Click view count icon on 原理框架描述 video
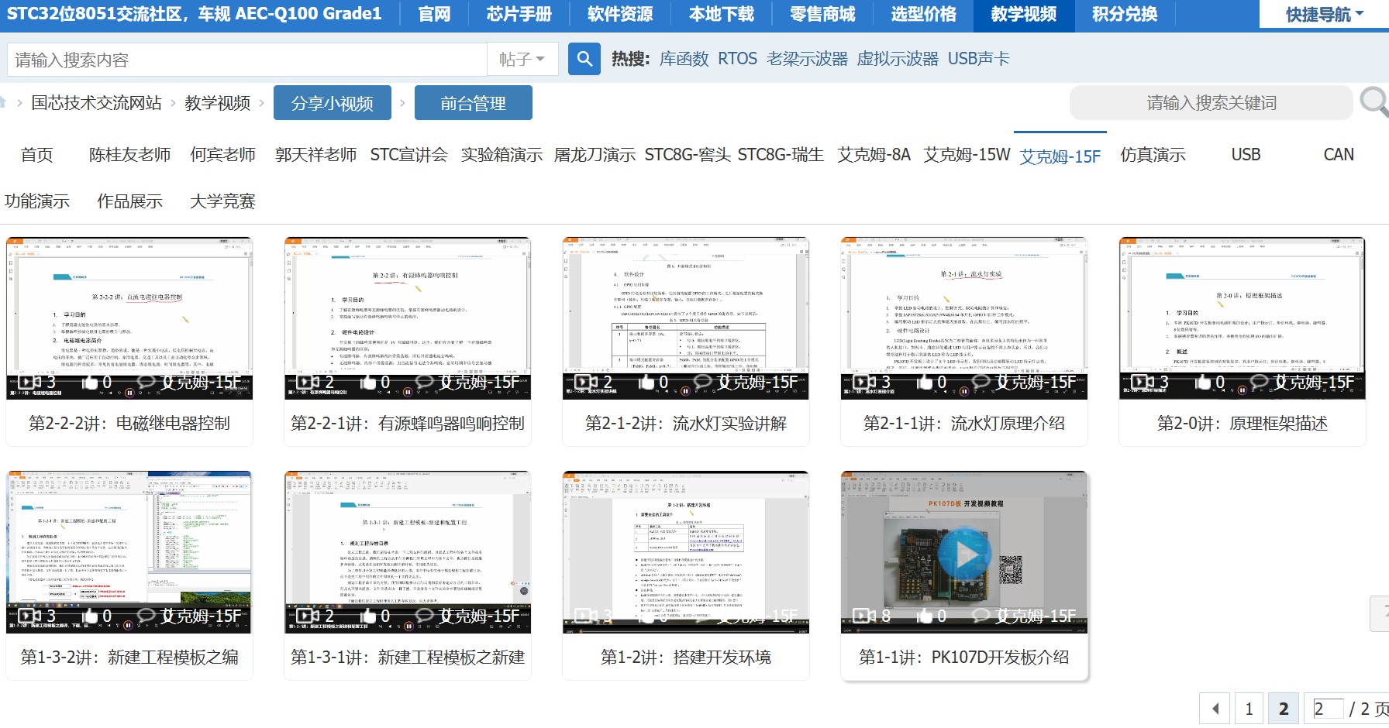Image resolution: width=1389 pixels, height=728 pixels. (x=1143, y=382)
